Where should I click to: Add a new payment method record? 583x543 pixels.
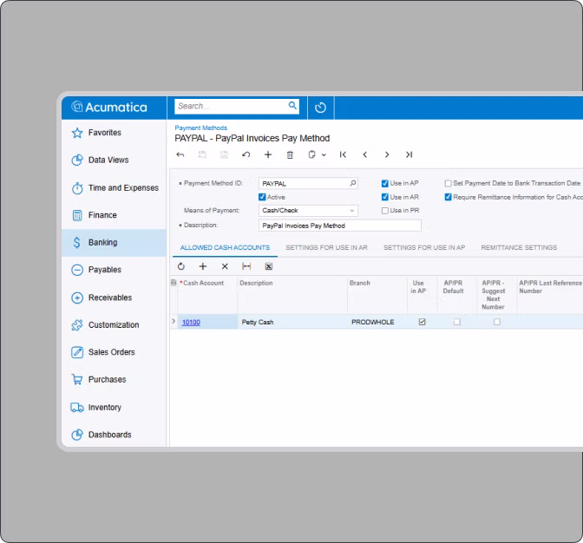268,154
